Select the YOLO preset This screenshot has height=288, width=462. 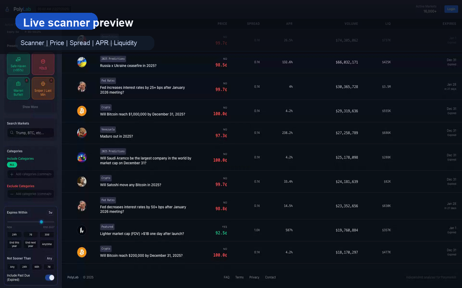tap(43, 64)
